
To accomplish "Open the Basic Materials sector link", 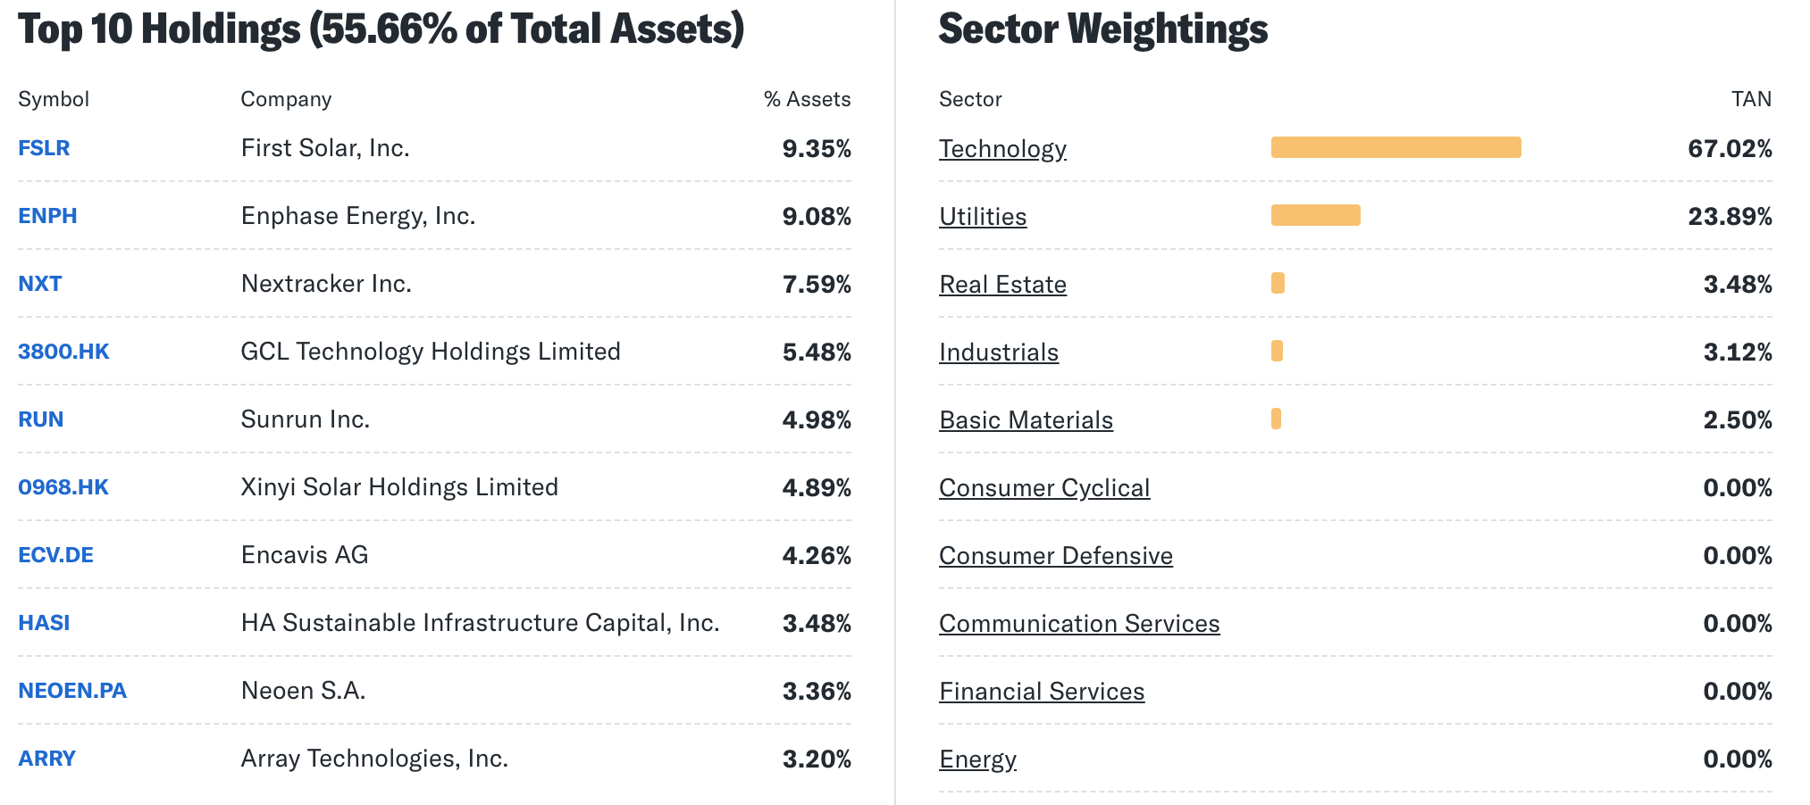I will pos(1026,420).
